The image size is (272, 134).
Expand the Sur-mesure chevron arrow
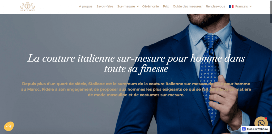tap(138, 7)
